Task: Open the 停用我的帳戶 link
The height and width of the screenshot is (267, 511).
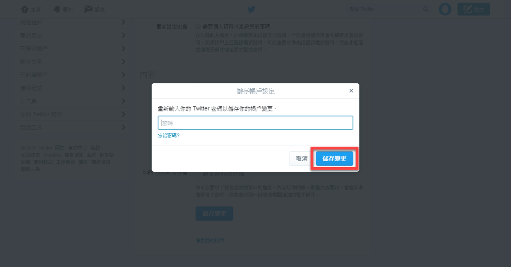Action: pyautogui.click(x=210, y=241)
